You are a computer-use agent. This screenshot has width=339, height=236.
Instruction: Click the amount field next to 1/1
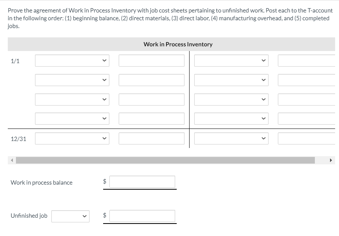click(151, 60)
